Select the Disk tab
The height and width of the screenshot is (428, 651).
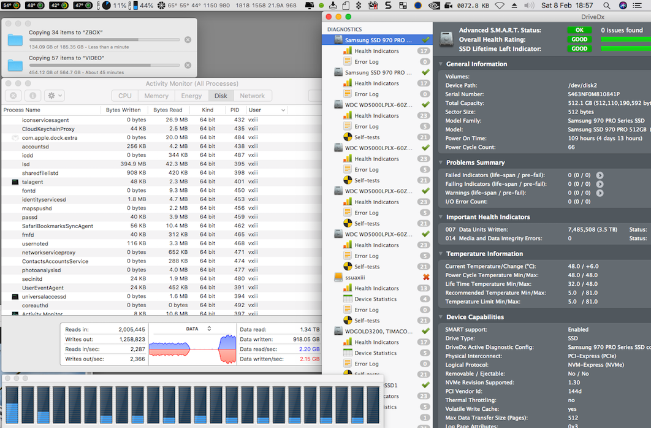(221, 96)
